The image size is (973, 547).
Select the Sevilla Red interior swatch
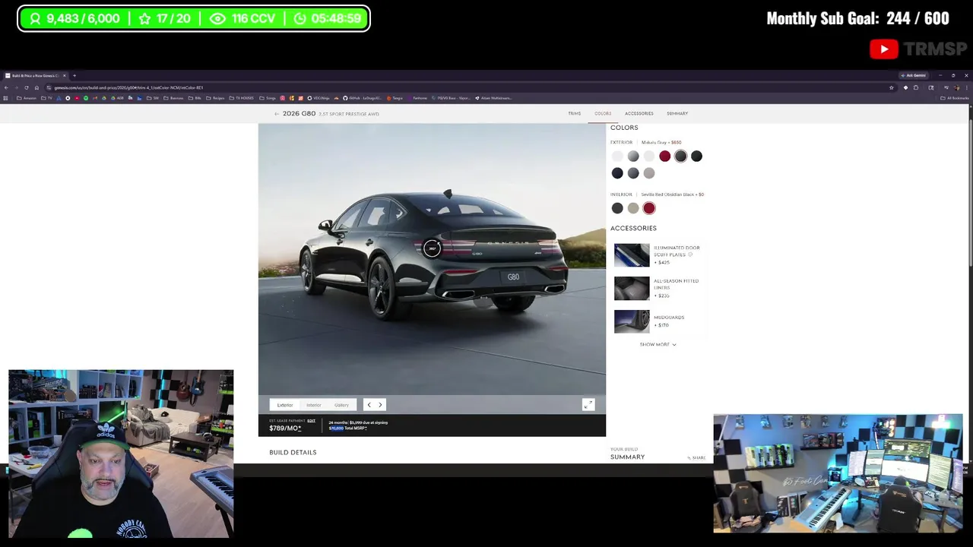coord(649,208)
